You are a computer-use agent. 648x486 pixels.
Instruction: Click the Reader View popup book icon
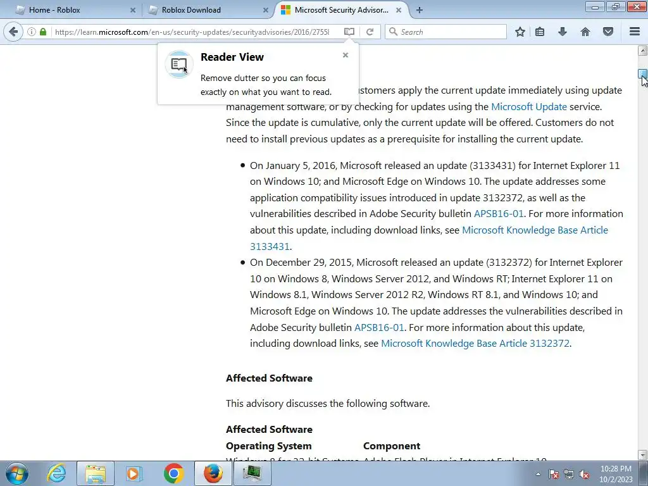pos(179,64)
